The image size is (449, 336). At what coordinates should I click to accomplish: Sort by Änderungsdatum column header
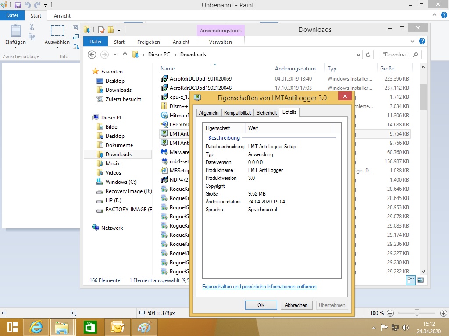point(295,69)
